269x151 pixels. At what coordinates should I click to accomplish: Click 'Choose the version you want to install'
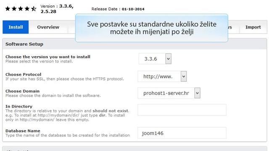(x=48, y=57)
